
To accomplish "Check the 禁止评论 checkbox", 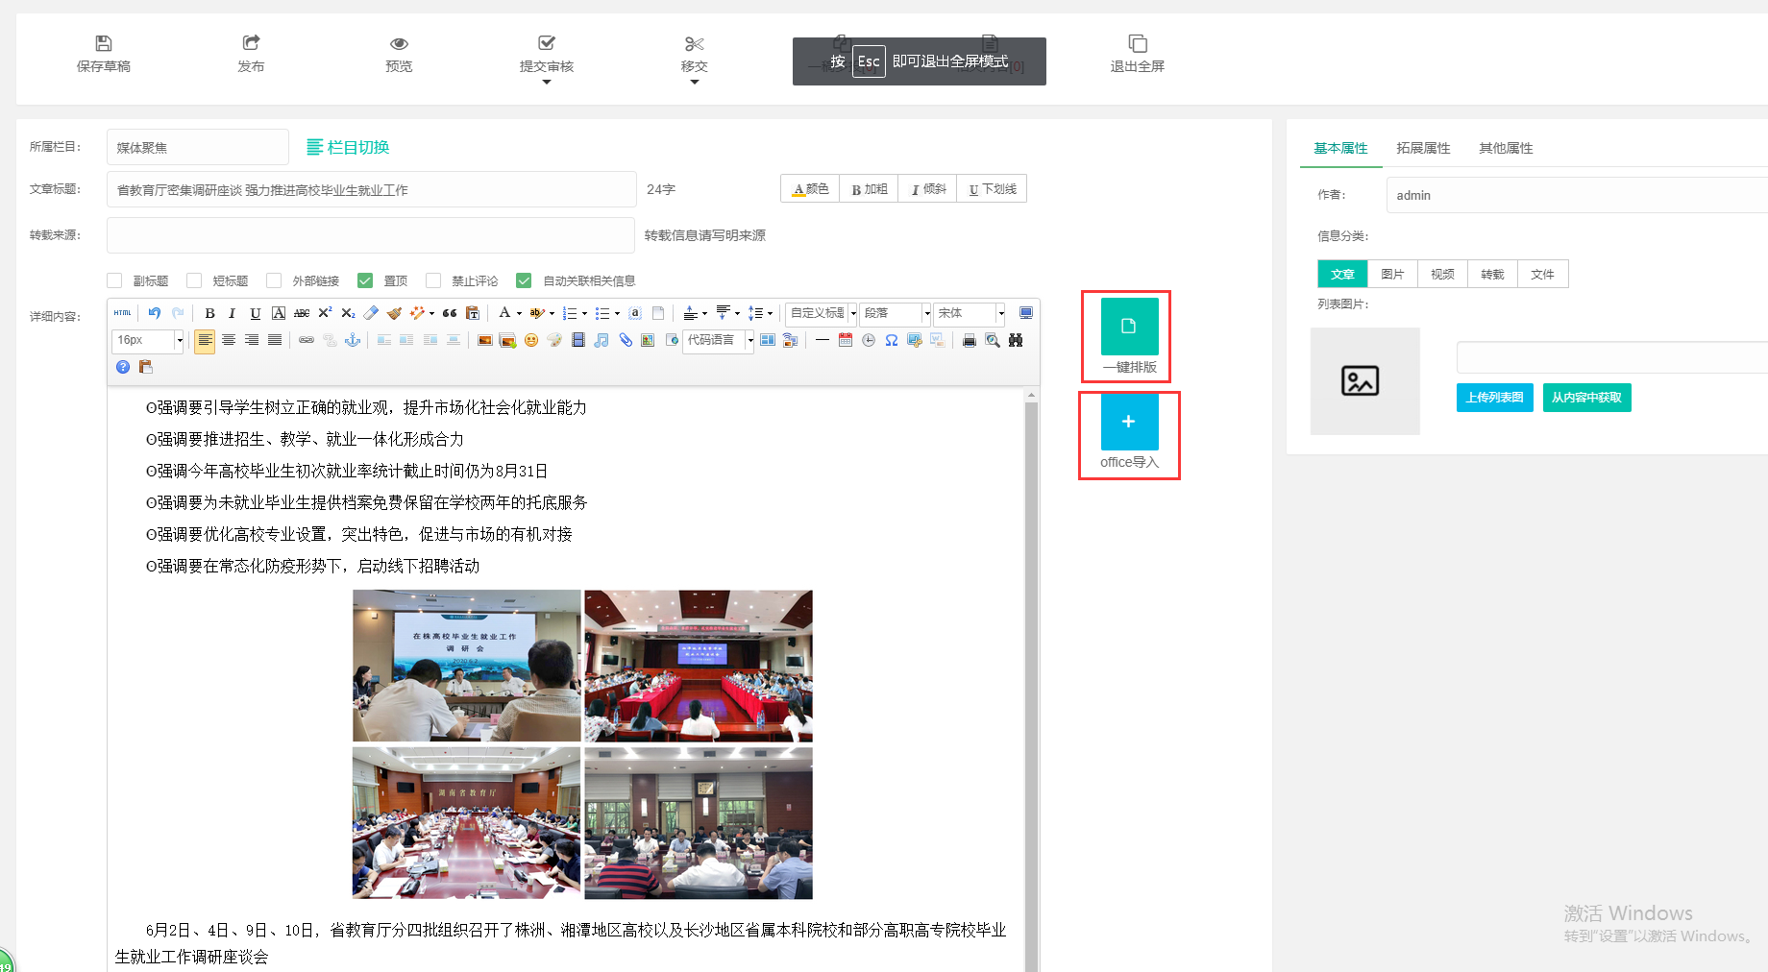I will coord(434,280).
